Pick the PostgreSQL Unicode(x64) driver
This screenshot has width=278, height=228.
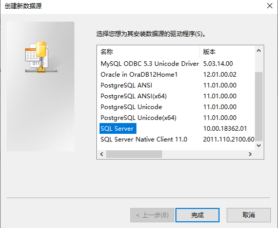click(x=138, y=118)
